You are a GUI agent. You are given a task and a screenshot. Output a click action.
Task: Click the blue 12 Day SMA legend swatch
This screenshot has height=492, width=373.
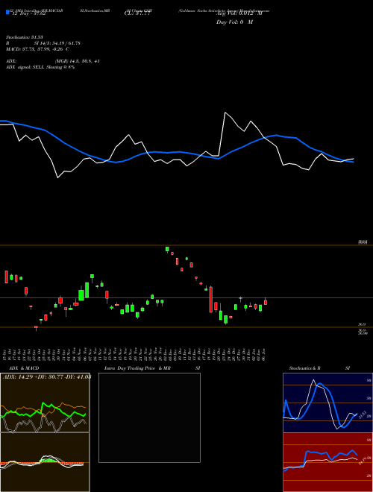pos(7,12)
